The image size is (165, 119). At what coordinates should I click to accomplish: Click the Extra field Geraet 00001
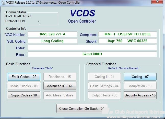click(x=92, y=54)
